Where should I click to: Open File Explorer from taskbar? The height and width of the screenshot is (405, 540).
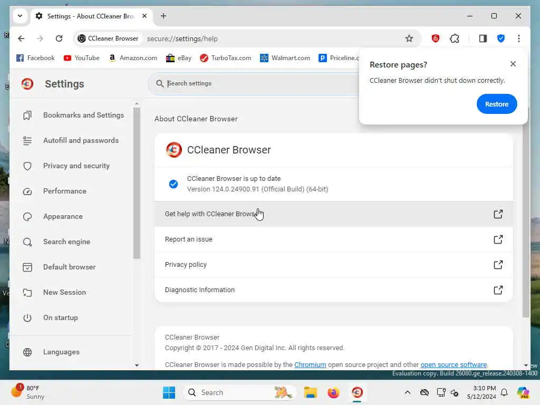coord(310,392)
